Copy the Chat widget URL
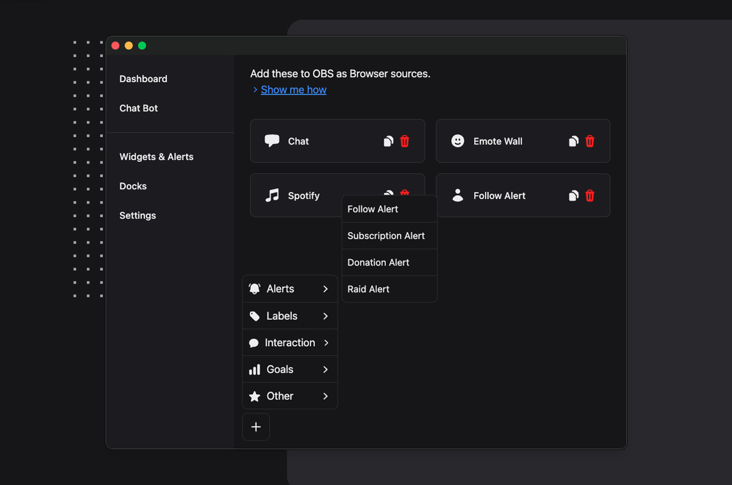The width and height of the screenshot is (732, 485). 388,141
